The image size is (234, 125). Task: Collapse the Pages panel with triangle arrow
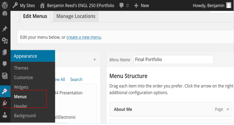coord(94,59)
